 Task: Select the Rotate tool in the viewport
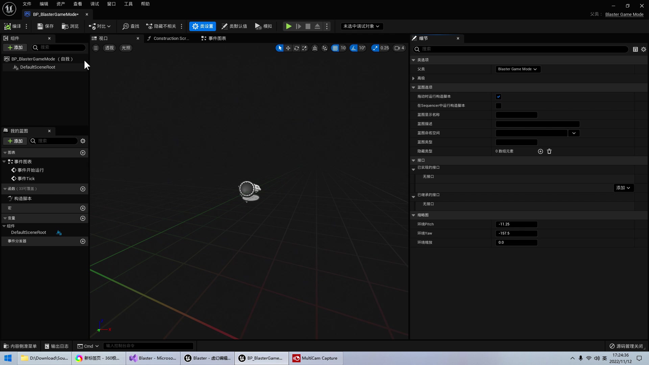coord(296,48)
